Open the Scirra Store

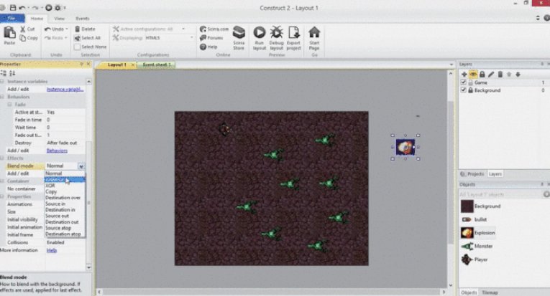pos(239,38)
